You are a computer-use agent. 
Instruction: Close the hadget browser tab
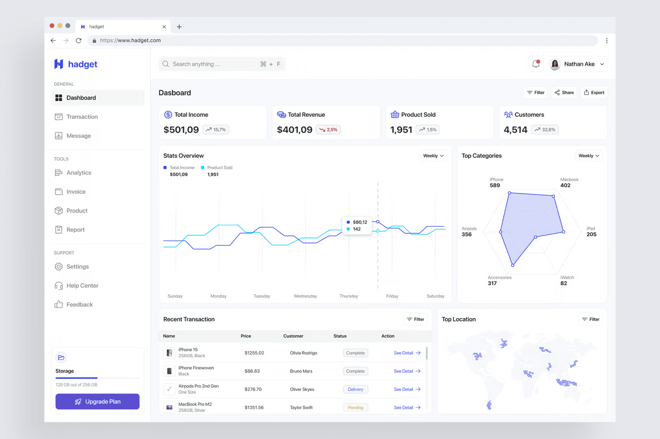[164, 27]
